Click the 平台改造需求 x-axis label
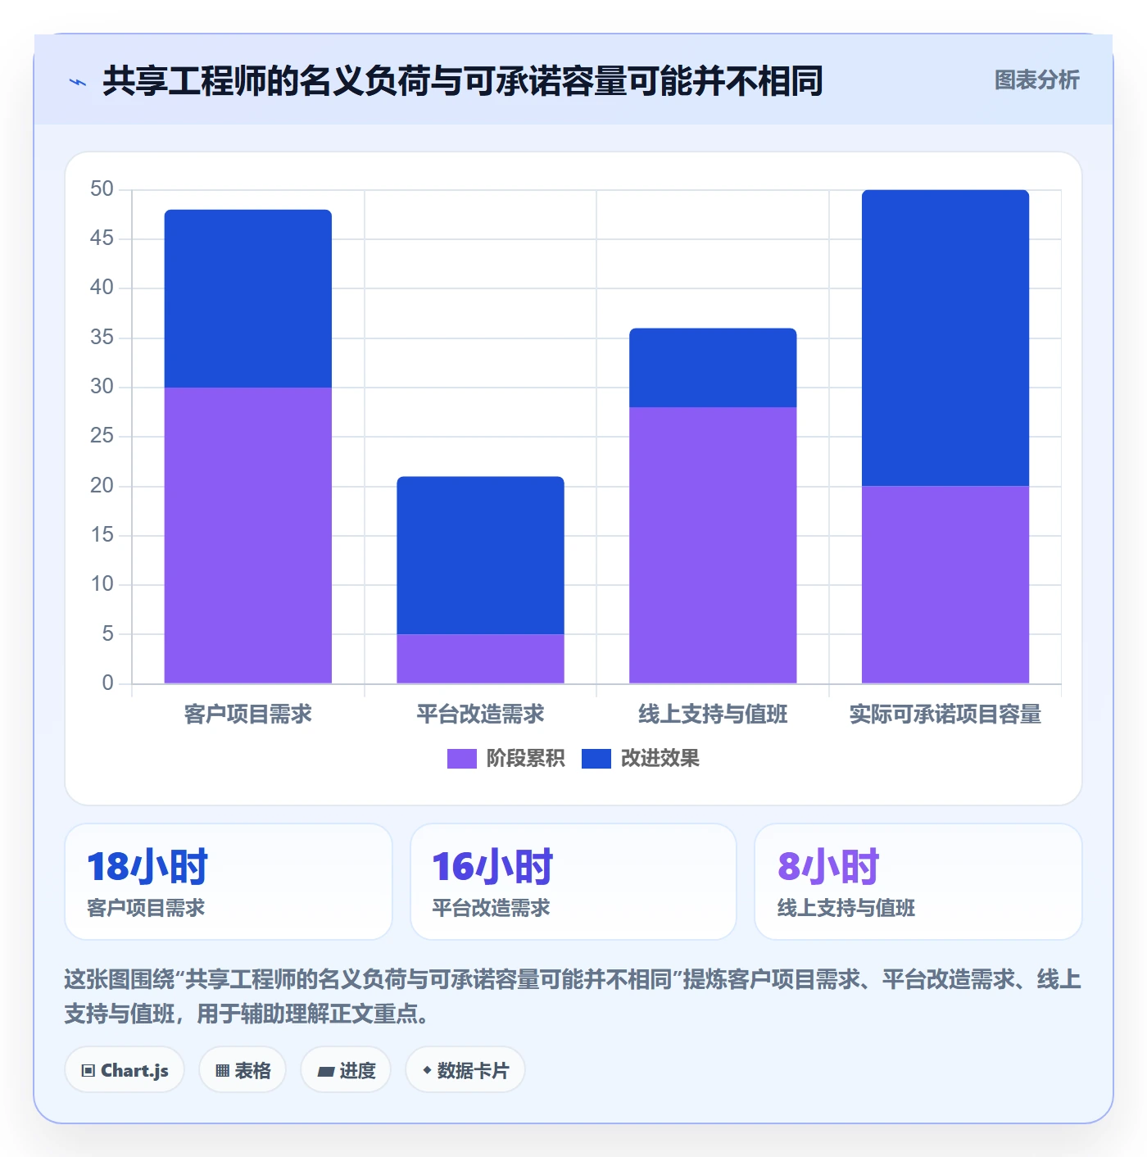This screenshot has width=1147, height=1157. pyautogui.click(x=481, y=715)
